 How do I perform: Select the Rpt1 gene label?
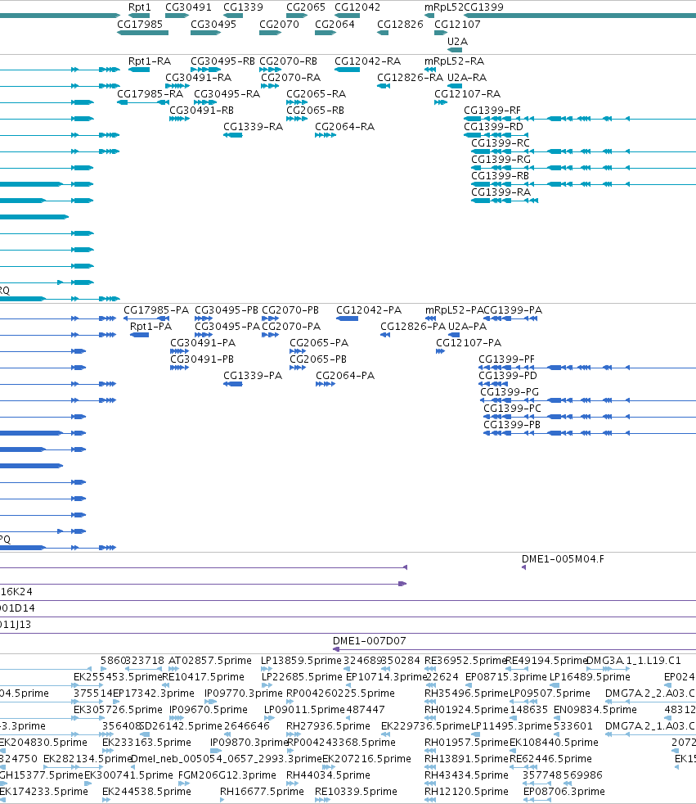point(139,7)
